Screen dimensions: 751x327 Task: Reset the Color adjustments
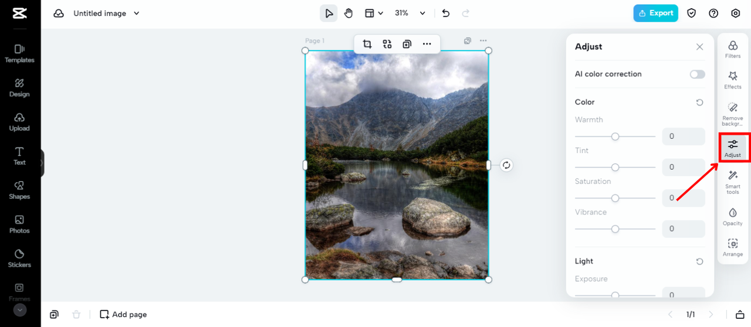[699, 103]
